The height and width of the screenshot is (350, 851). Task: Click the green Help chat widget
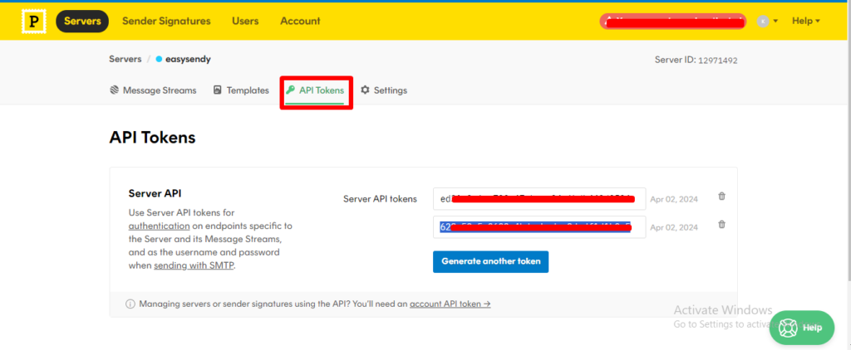pyautogui.click(x=802, y=328)
